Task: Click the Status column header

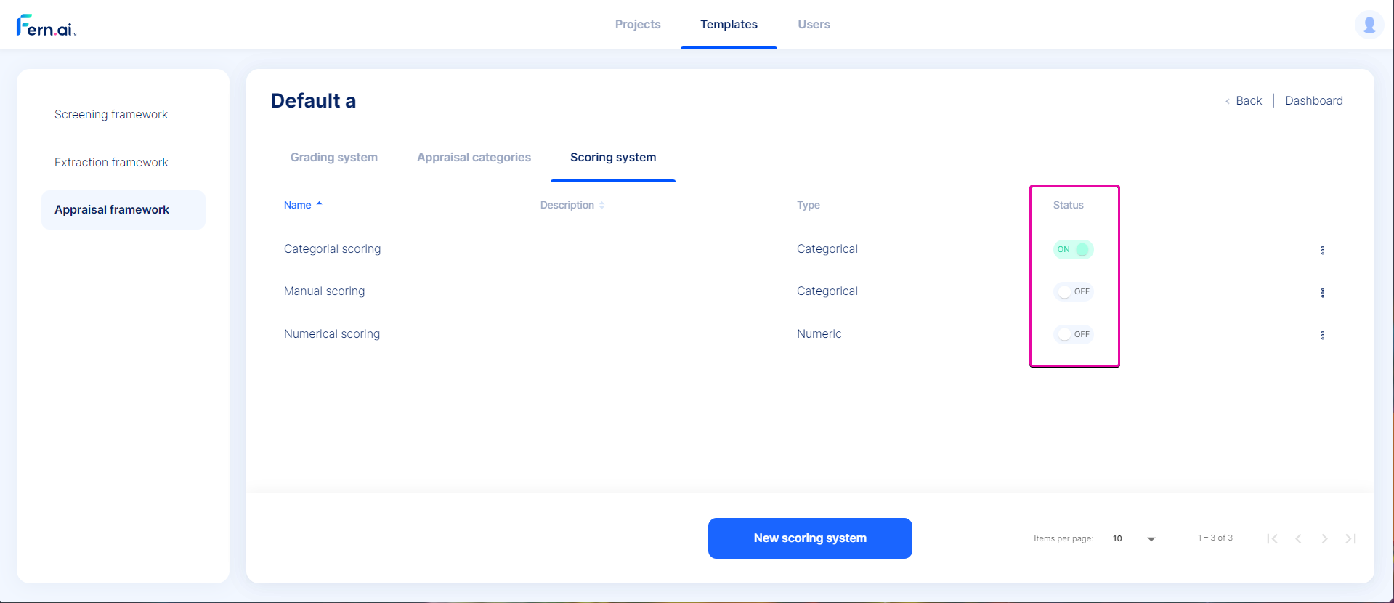Action: pyautogui.click(x=1068, y=205)
